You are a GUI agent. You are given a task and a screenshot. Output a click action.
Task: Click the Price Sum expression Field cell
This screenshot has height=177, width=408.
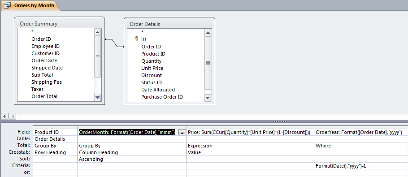pos(250,132)
